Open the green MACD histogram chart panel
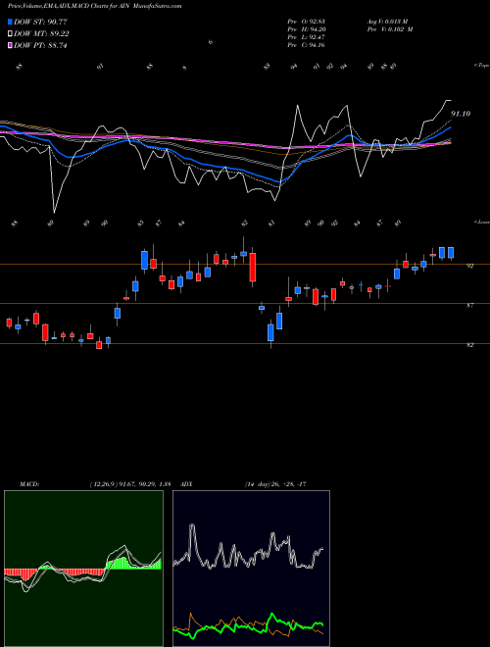Image resolution: width=490 pixels, height=647 pixels. point(83,569)
